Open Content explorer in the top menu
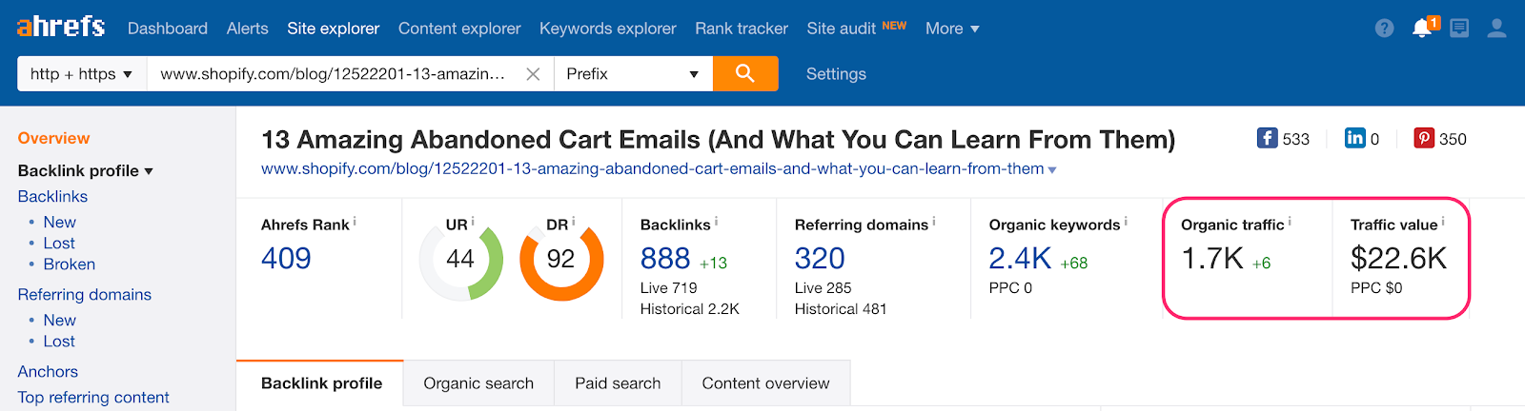 click(x=459, y=29)
